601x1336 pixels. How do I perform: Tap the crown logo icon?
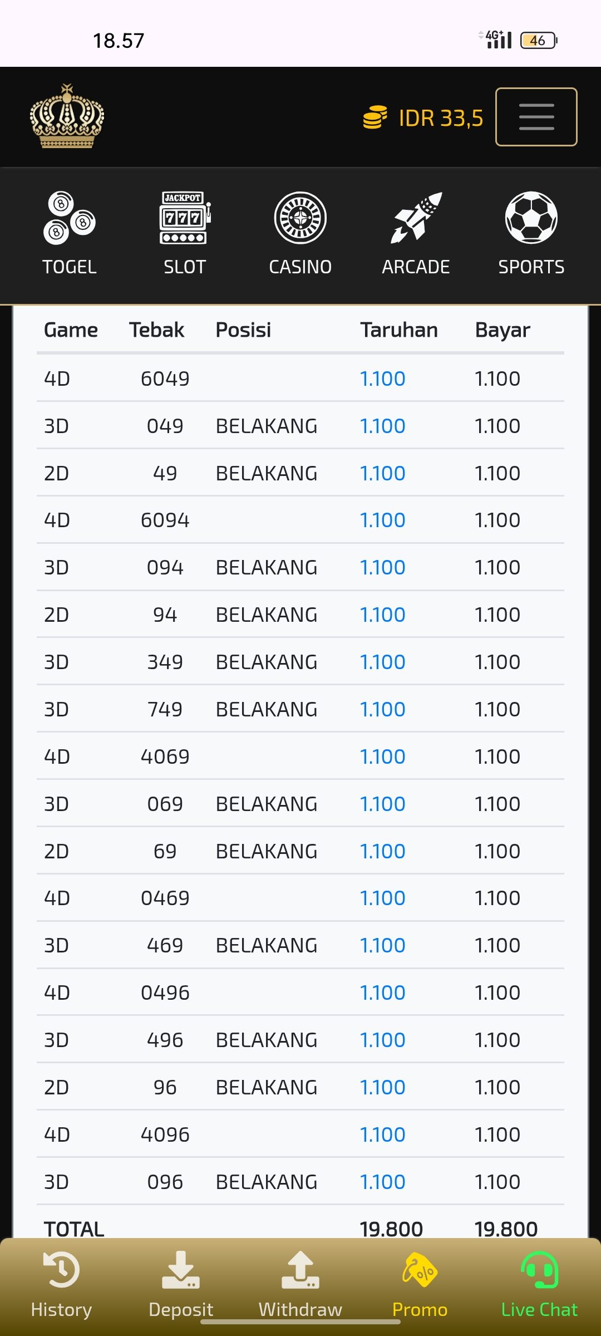pos(67,116)
